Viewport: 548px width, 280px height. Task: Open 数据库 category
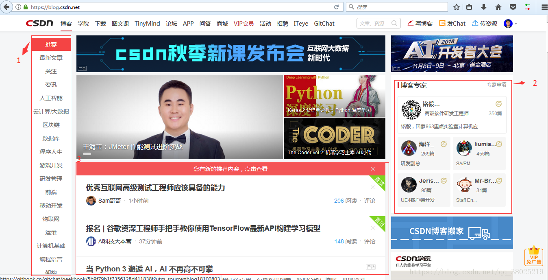[51, 138]
